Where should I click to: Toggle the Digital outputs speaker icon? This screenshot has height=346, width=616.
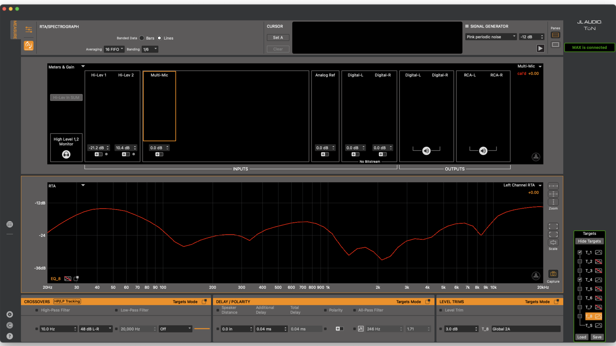click(426, 151)
